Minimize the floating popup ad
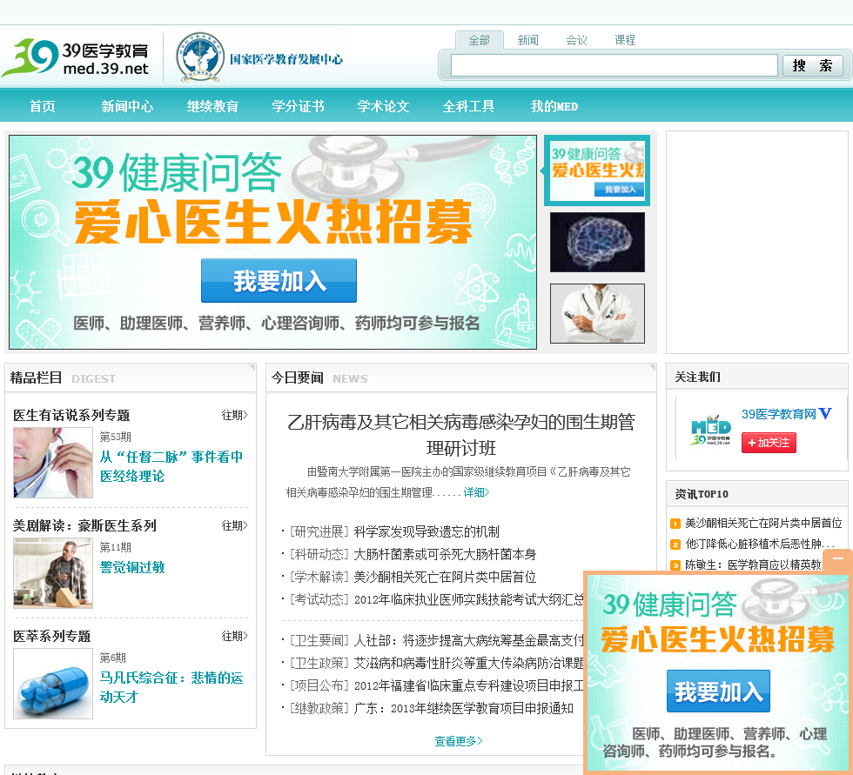 (837, 559)
